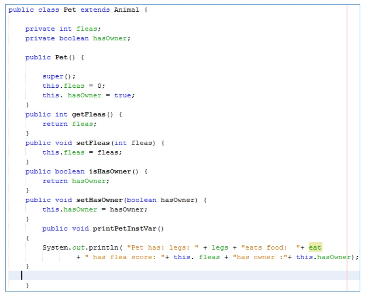
Task: Click the private int fleas field
Action: coord(63,29)
